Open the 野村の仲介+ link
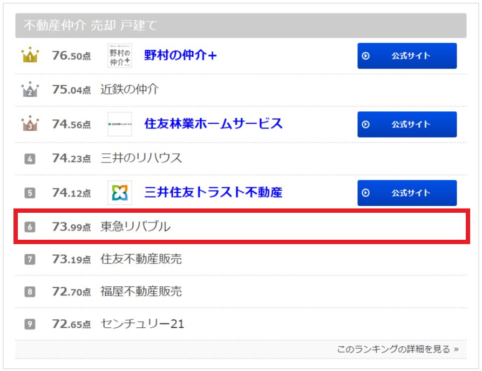 [x=180, y=56]
